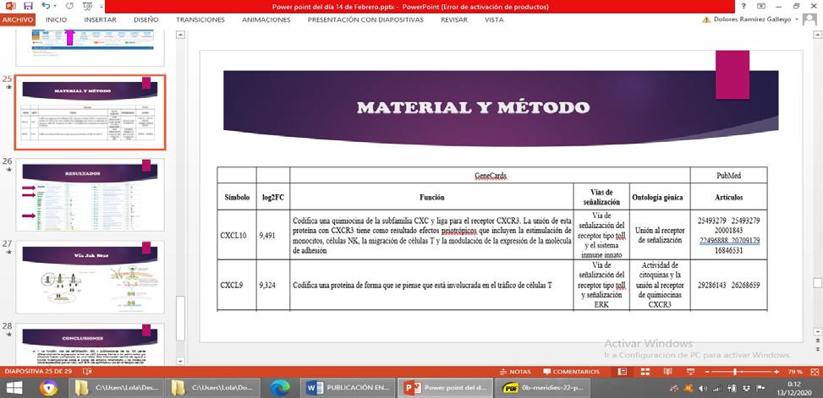Click the animation star icon under slide 25
The image size is (823, 398).
coord(8,87)
